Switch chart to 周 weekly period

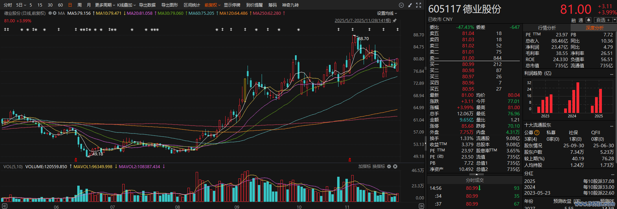(x=80, y=5)
